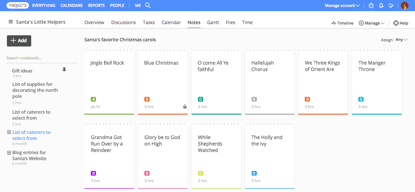The height and width of the screenshot is (192, 415).
Task: Open the hamburger menu beside Santa's Little Helpers
Action: coord(10,22)
